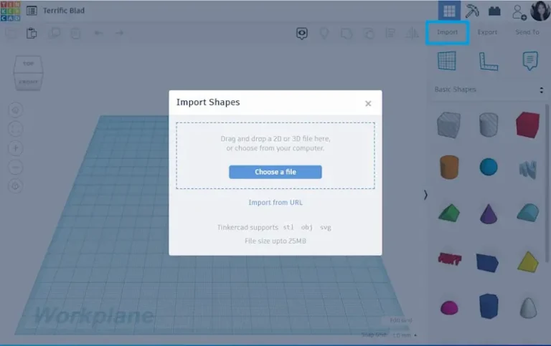551x346 pixels.
Task: Toggle the show-all eye visibility icon
Action: [x=301, y=34]
